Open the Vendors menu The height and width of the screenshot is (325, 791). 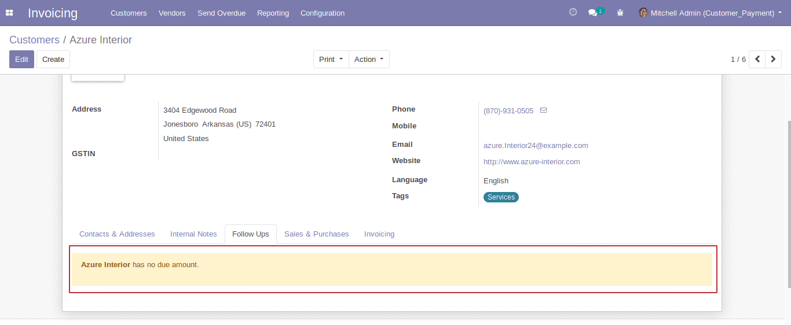[172, 13]
